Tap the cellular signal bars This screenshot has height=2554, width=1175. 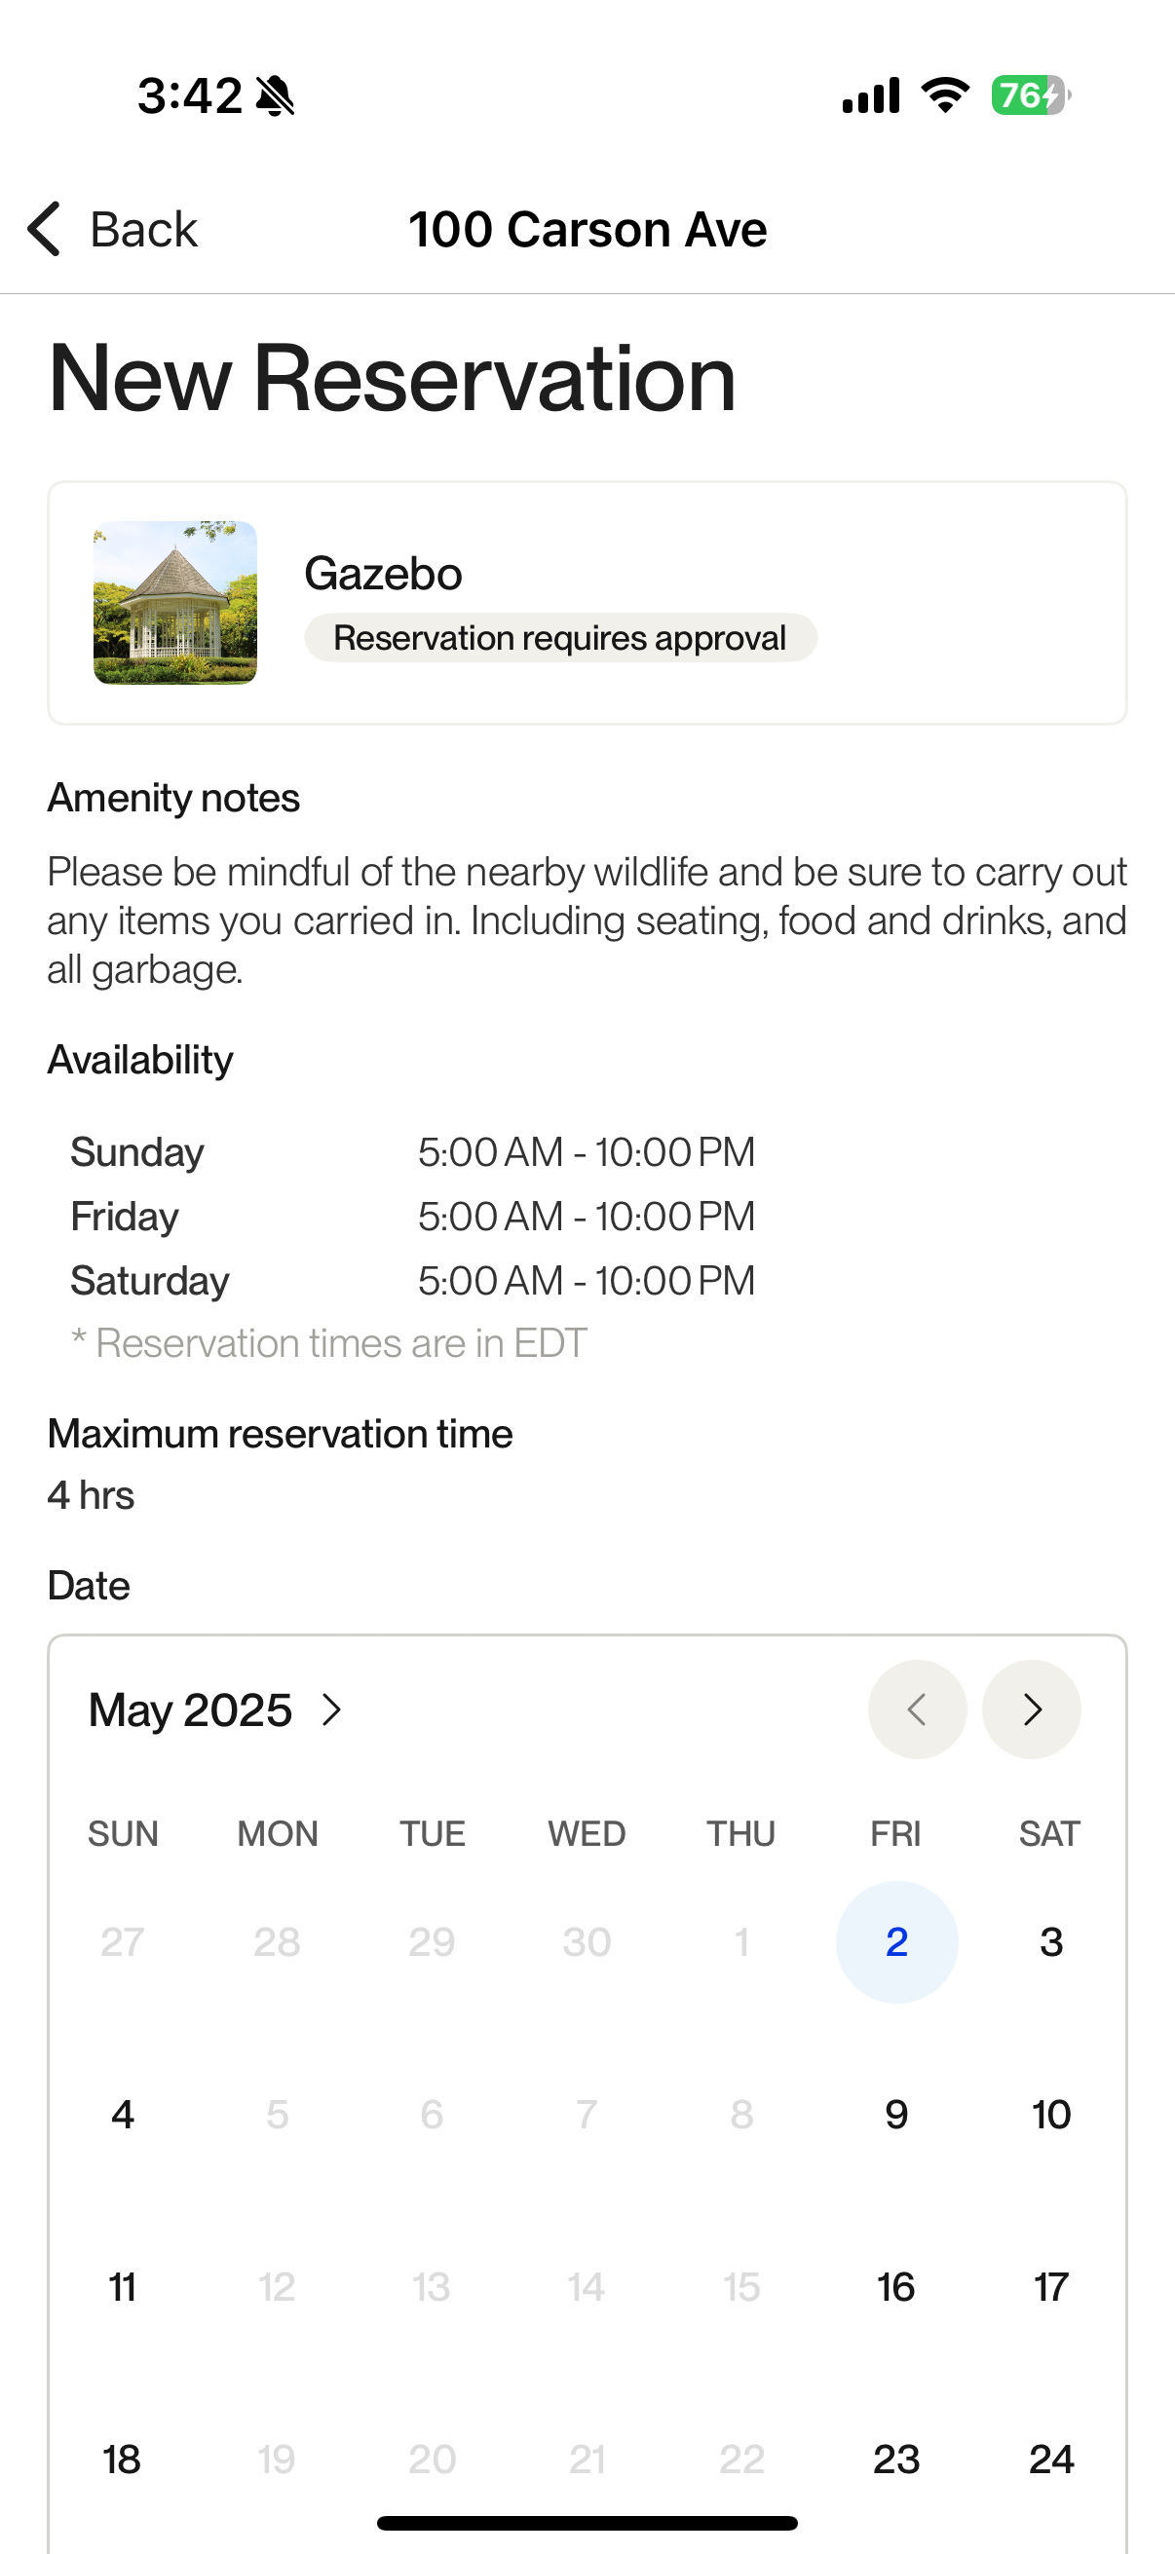coord(871,95)
